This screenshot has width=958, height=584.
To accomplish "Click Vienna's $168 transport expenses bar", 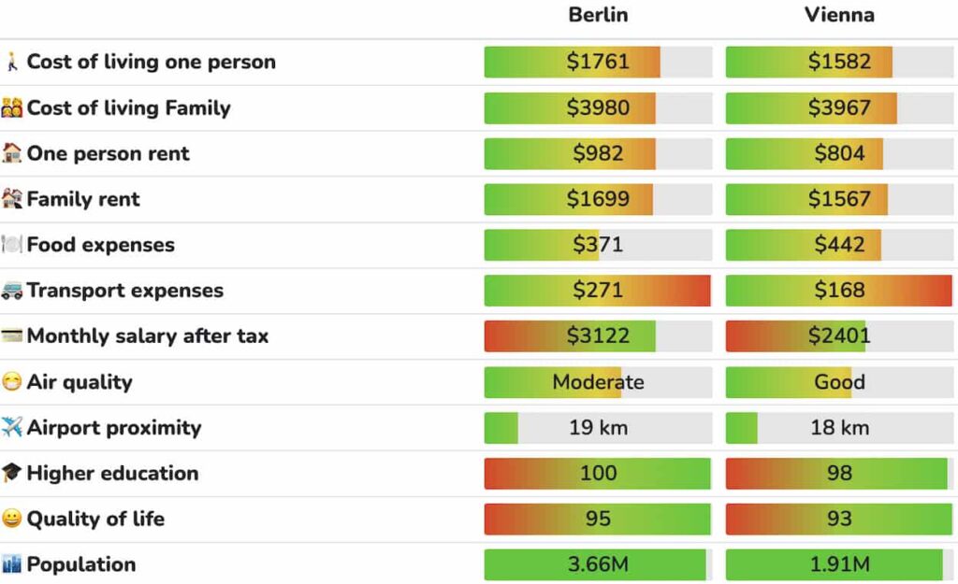I will click(839, 291).
